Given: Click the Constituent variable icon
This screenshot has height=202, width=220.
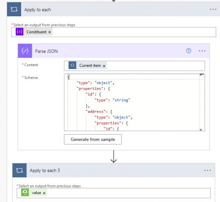Looking at the screenshot, I should [x=19, y=32].
